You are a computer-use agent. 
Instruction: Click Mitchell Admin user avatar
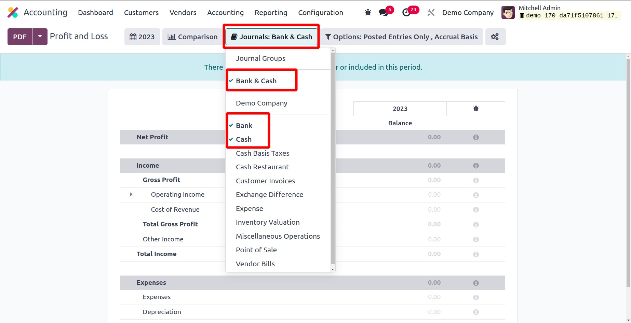pos(508,13)
